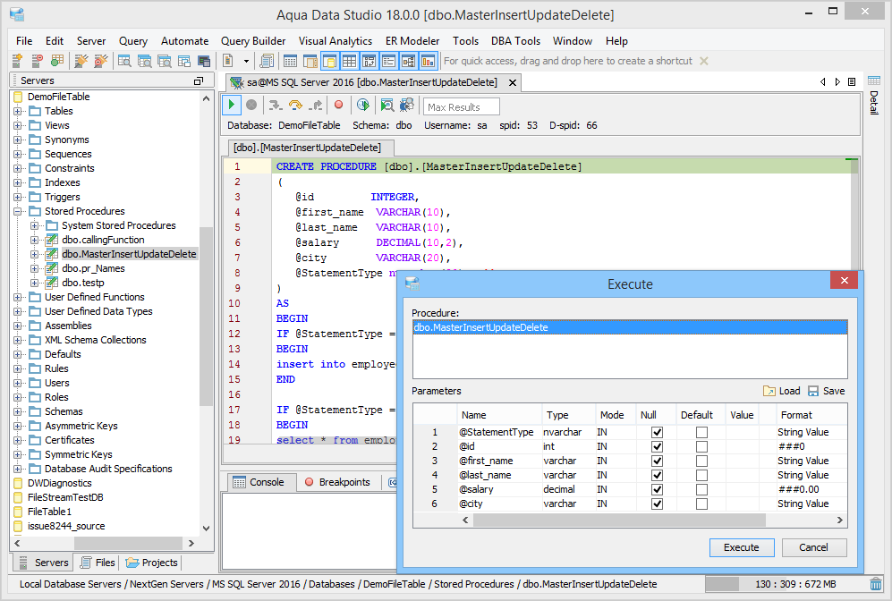Open dbo.pr_Names stored procedure node
The height and width of the screenshot is (601, 892).
tap(93, 268)
